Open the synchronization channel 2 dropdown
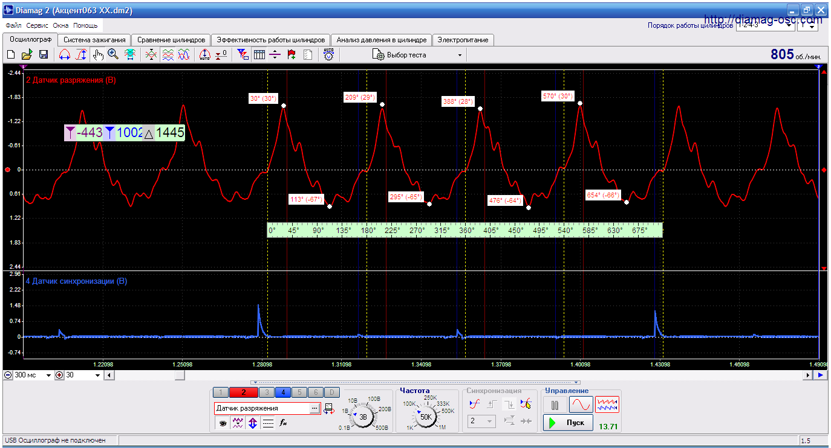This screenshot has width=831, height=448. point(482,421)
